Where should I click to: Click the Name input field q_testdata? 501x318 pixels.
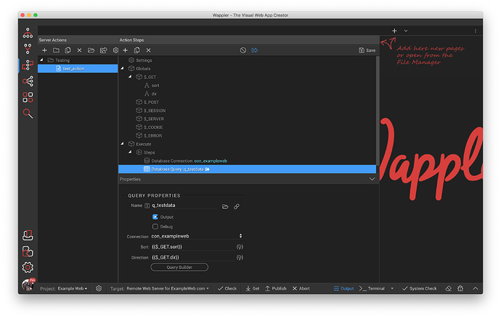pyautogui.click(x=184, y=206)
